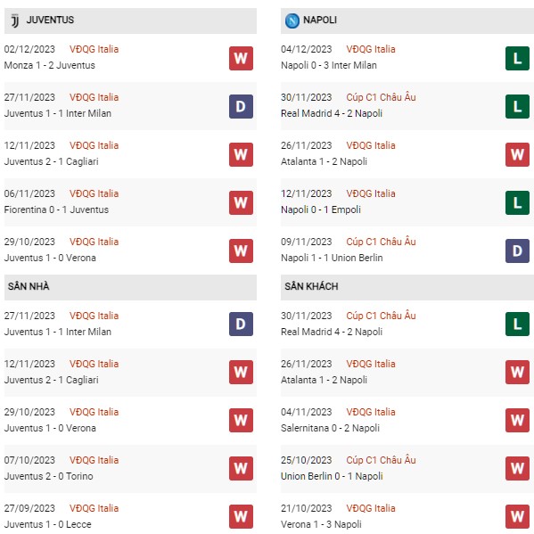Click D badge for Napoli 1-1 Union Berlin
This screenshot has width=534, height=534.
(517, 251)
